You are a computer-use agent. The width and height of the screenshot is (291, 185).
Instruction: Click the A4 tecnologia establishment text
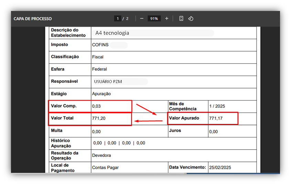coord(112,33)
